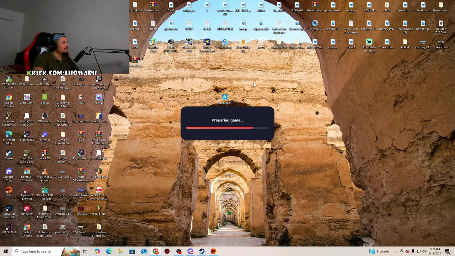Open the Stumble Guys desktop icon

pos(153,46)
